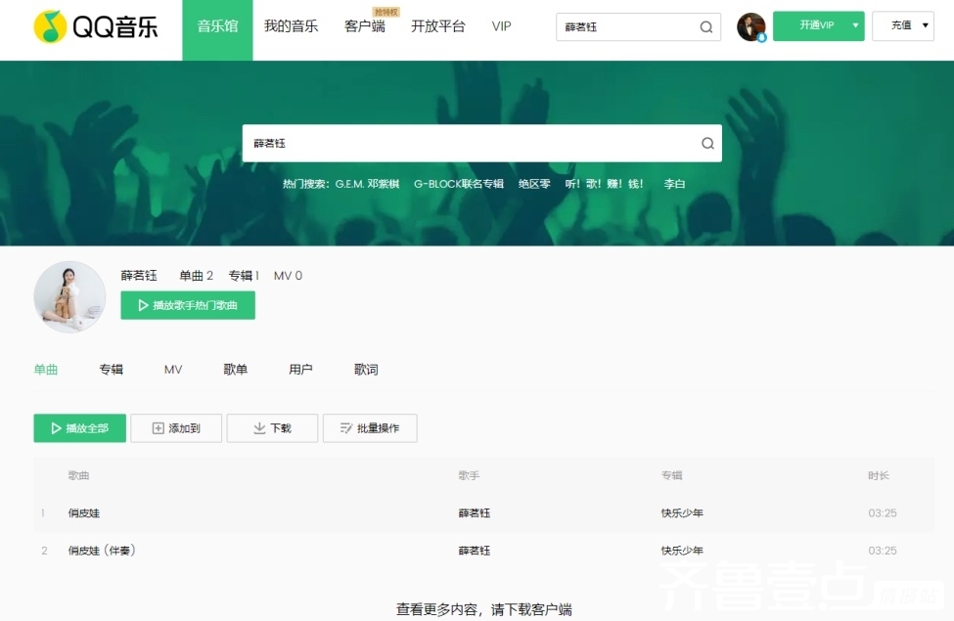
Task: Click the 专辑 1 count label
Action: pos(244,276)
